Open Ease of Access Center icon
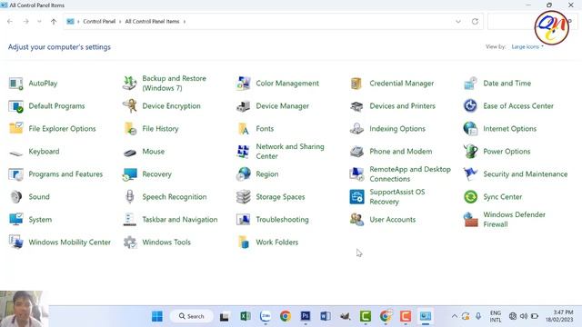The image size is (582, 327). [470, 106]
